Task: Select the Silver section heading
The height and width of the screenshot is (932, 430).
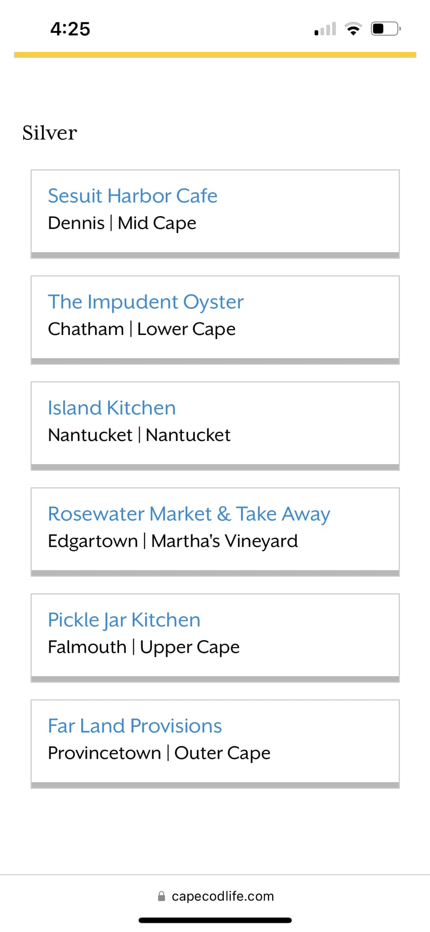Action: (50, 133)
